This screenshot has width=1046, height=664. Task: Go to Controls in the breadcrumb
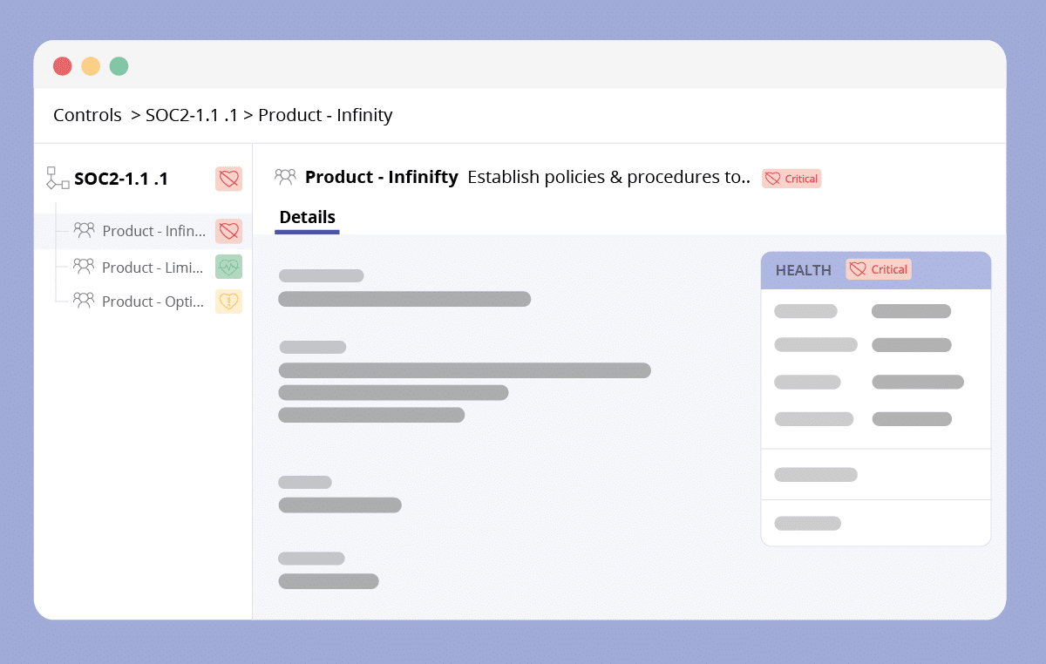[87, 115]
